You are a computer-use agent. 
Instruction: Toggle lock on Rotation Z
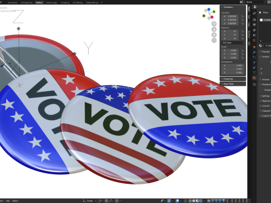(243, 38)
